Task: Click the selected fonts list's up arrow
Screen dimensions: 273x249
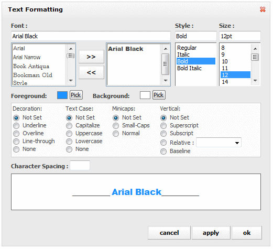Action: tap(166, 49)
